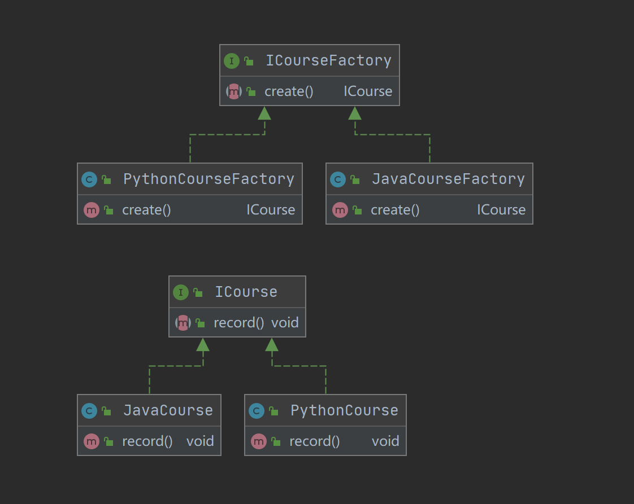634x504 pixels.
Task: Click the arrowhead from PythonCourse to ICourse
Action: click(x=272, y=345)
